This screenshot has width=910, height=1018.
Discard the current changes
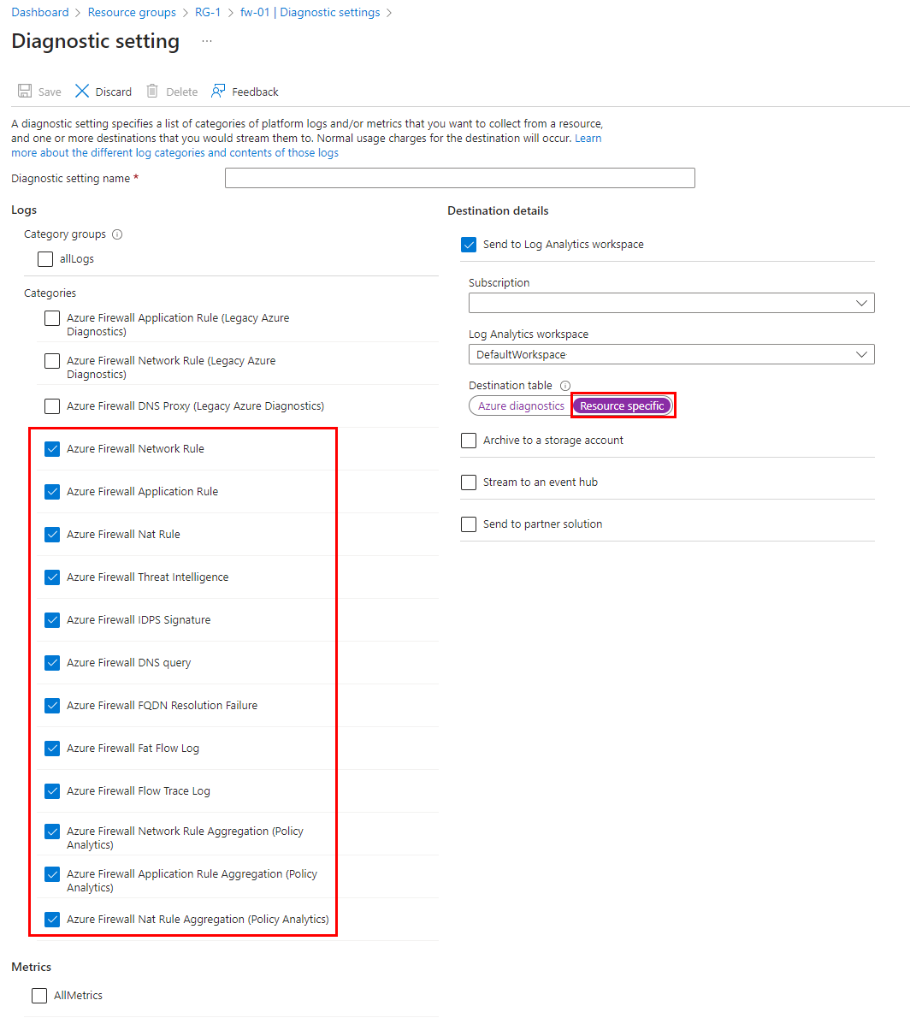102,91
